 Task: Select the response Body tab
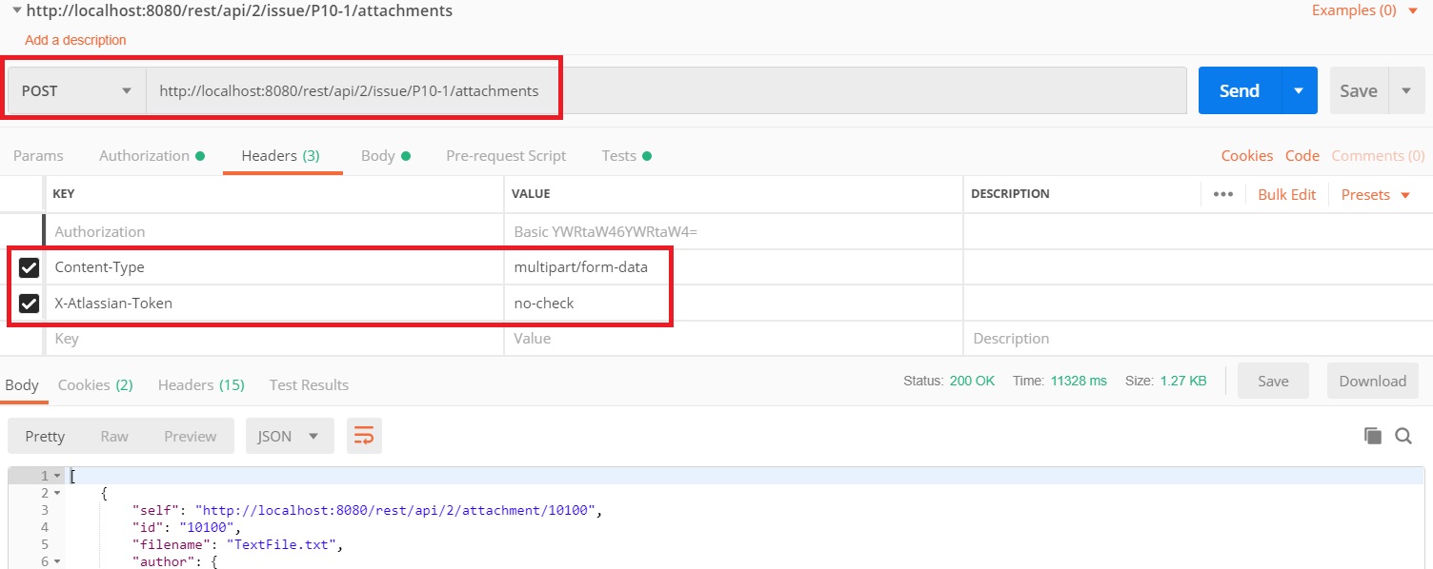coord(22,384)
